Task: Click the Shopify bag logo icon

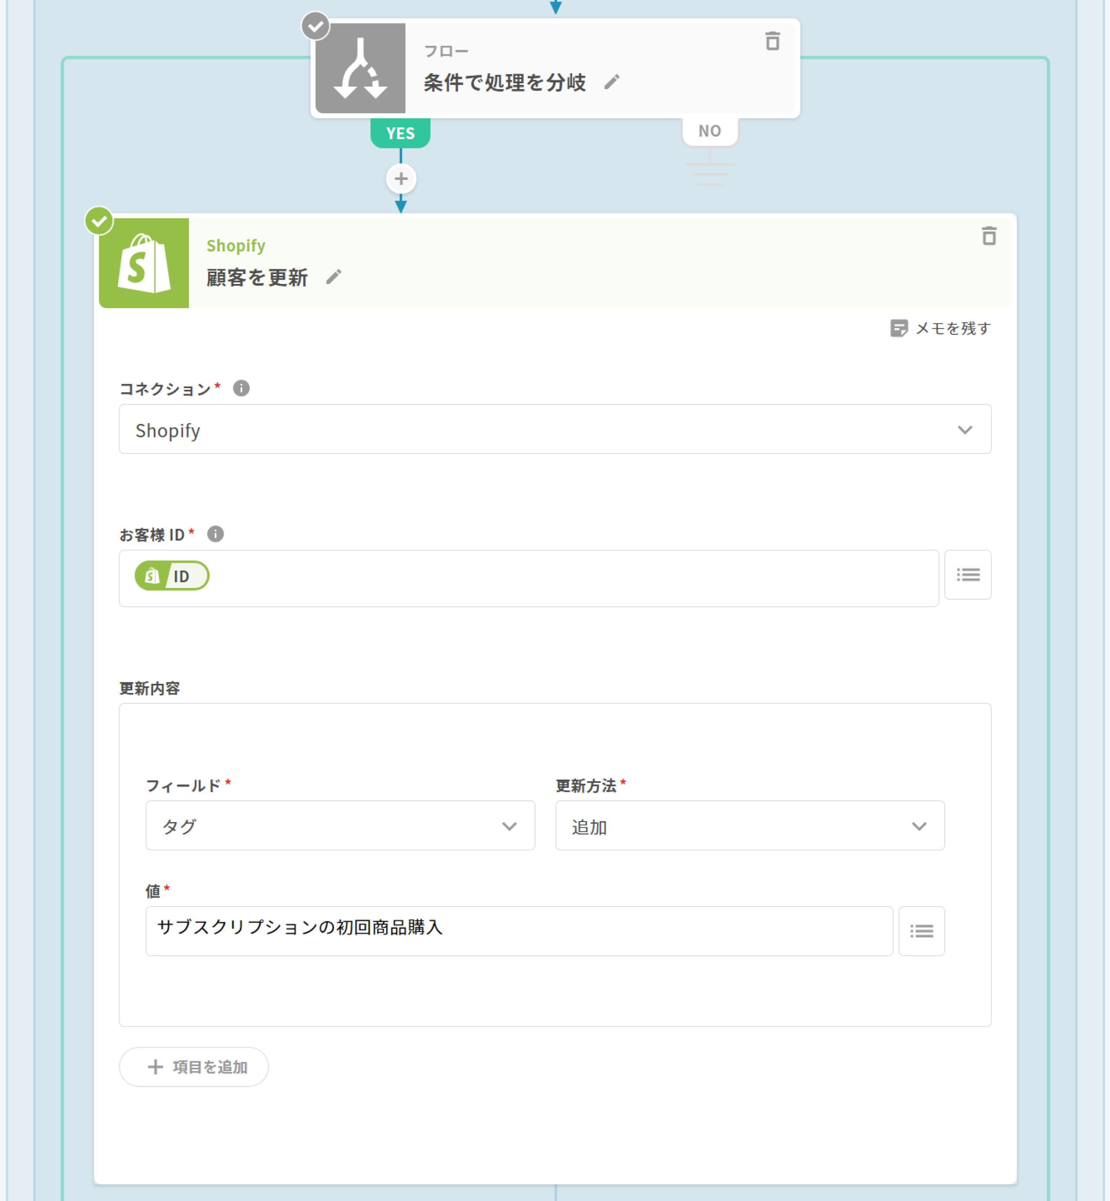Action: click(144, 264)
